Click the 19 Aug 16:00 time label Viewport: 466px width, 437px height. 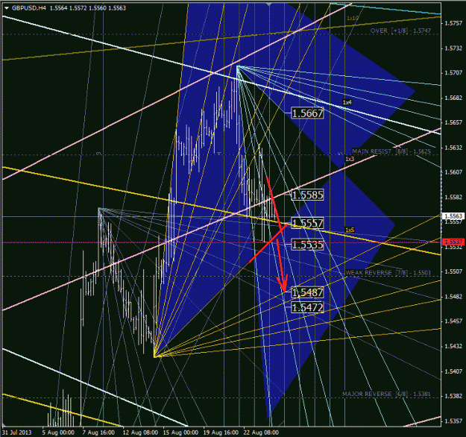pyautogui.click(x=221, y=433)
